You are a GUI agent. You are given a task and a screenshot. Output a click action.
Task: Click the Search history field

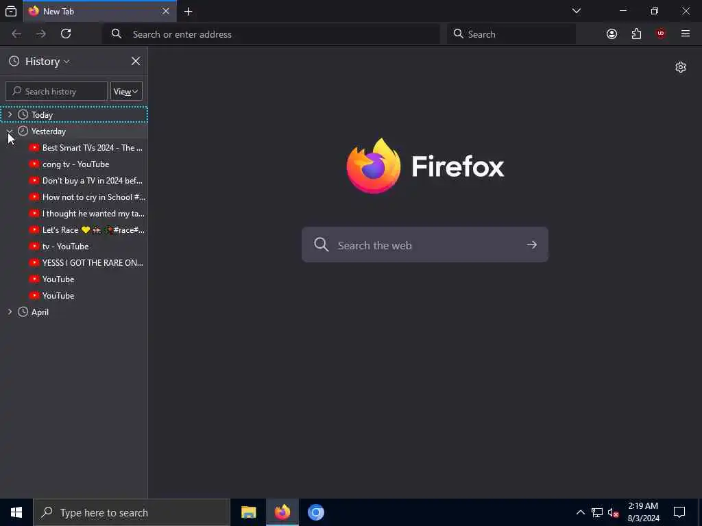(56, 91)
